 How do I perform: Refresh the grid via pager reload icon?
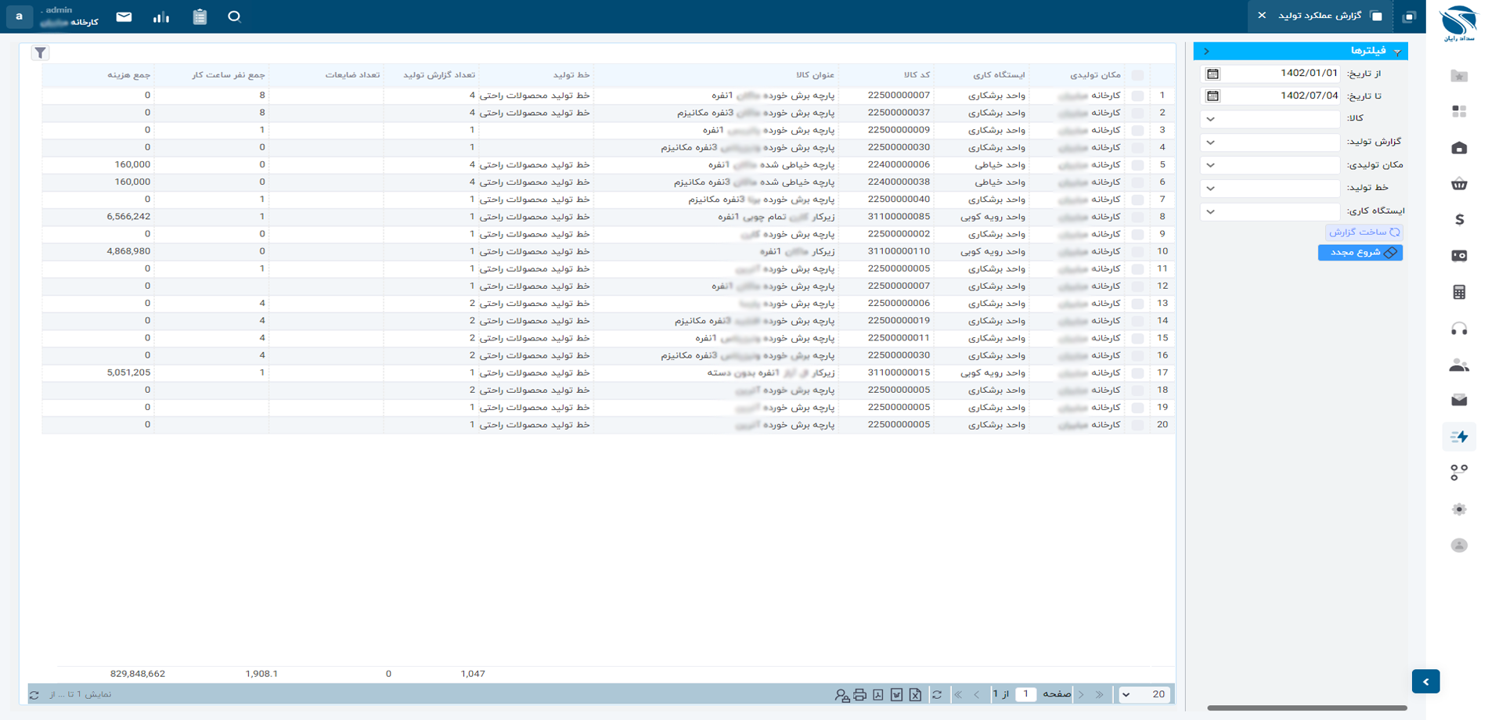(x=937, y=694)
